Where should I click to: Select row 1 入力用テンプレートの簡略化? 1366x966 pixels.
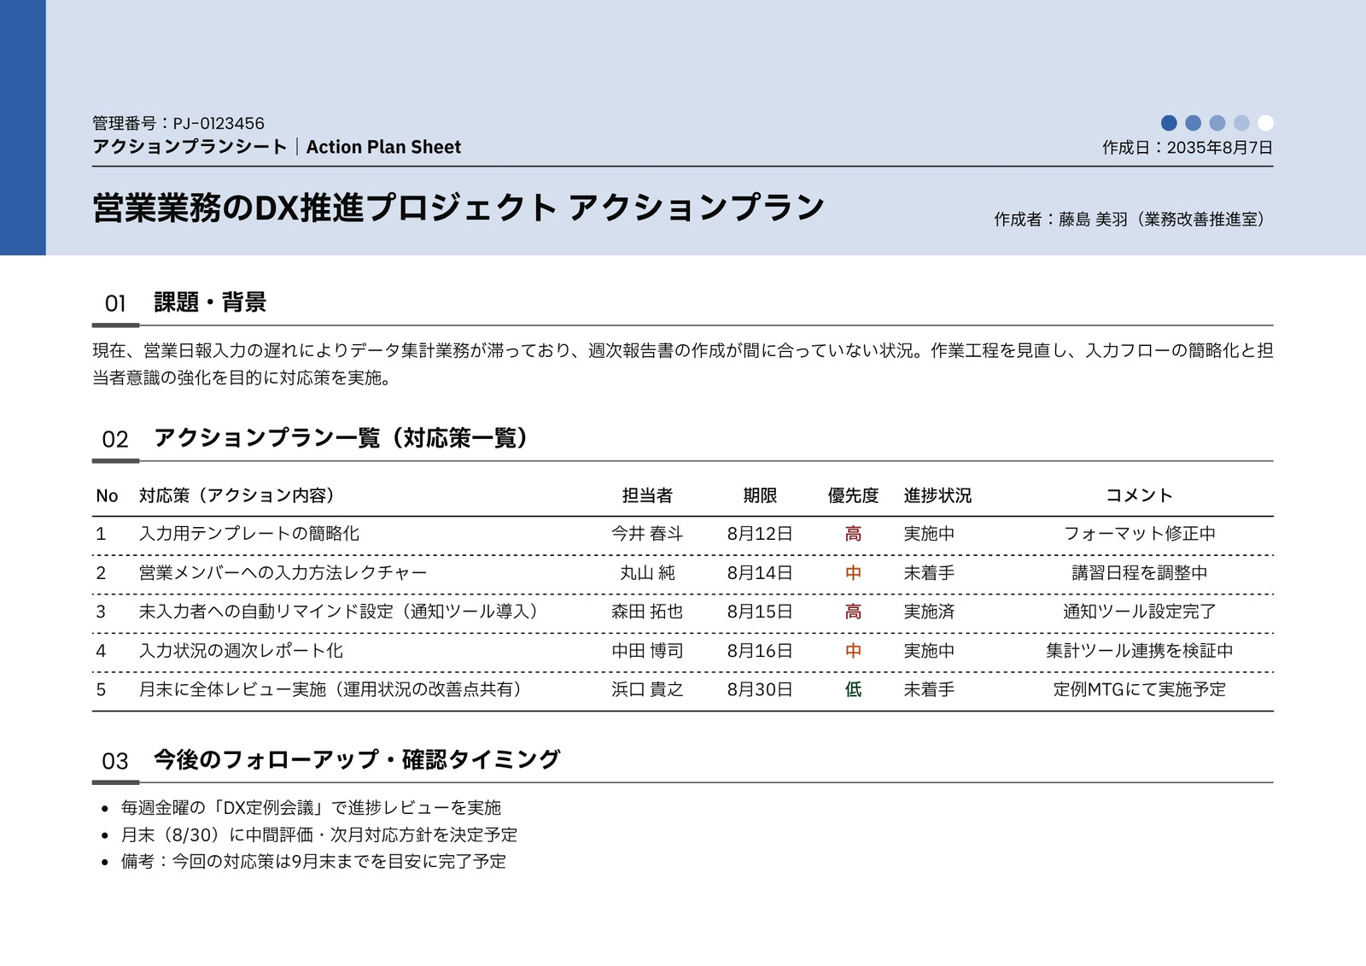pyautogui.click(x=683, y=534)
